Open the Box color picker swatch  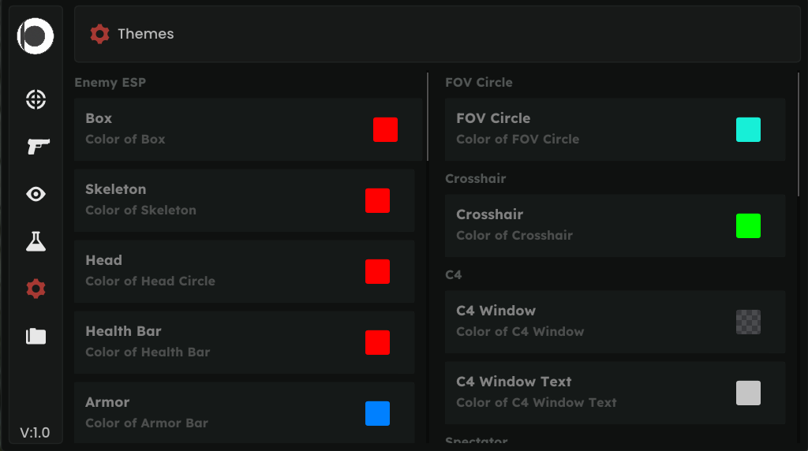(x=385, y=130)
